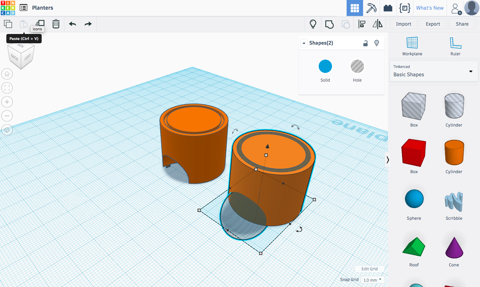Click the Workplane tool
The image size is (480, 287).
coord(412,46)
